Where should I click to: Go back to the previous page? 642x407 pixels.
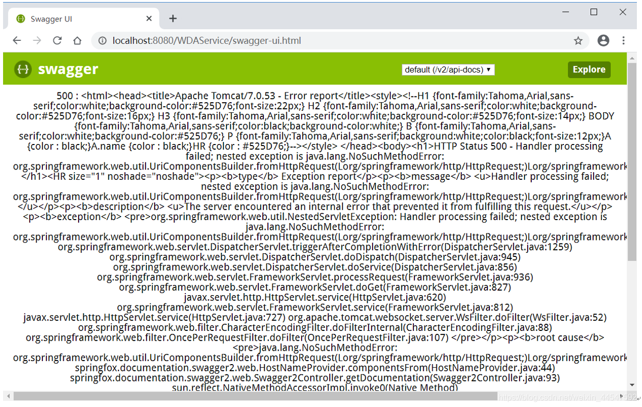[17, 41]
